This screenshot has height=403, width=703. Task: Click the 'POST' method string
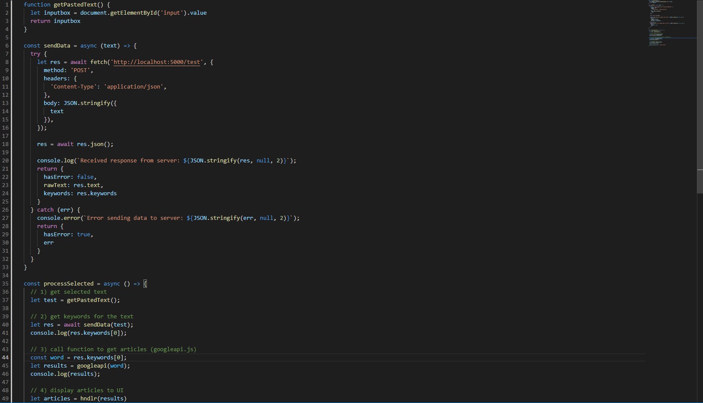pos(80,70)
